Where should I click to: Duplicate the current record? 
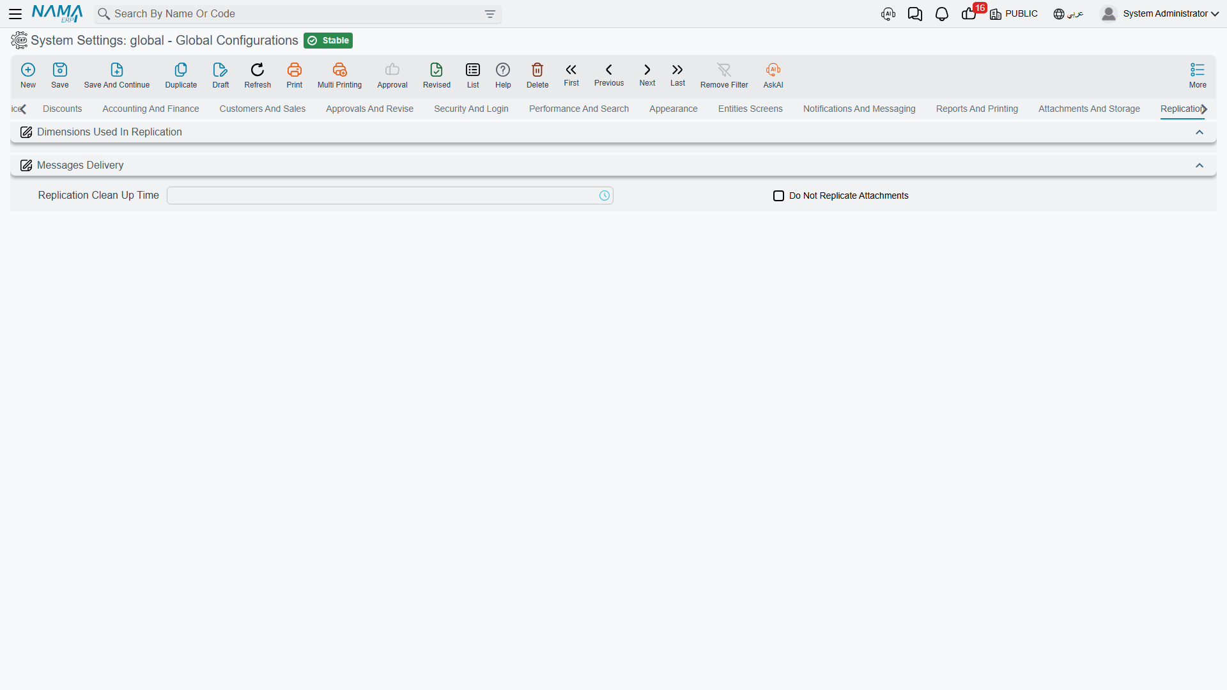[x=181, y=75]
